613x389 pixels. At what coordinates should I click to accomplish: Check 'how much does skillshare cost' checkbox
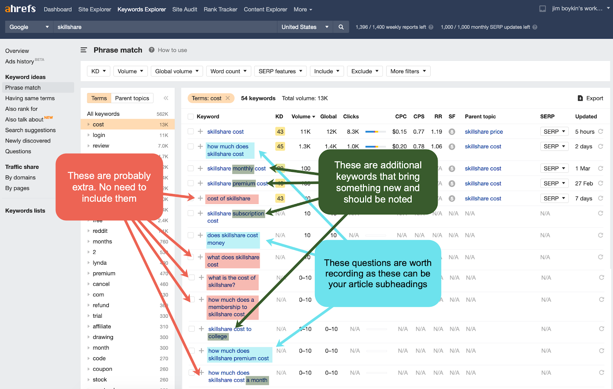[x=191, y=146]
